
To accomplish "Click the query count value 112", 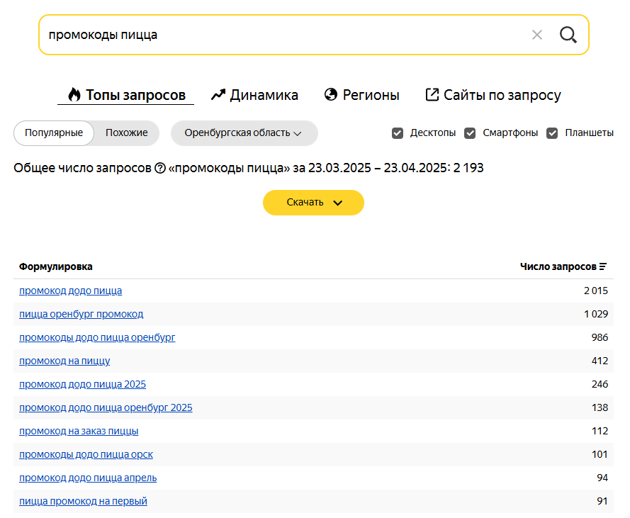I will 600,432.
